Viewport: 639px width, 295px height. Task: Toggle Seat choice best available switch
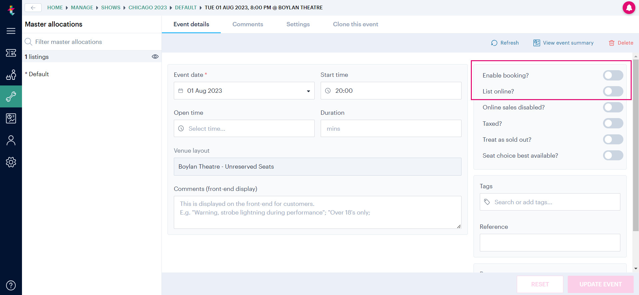tap(613, 155)
